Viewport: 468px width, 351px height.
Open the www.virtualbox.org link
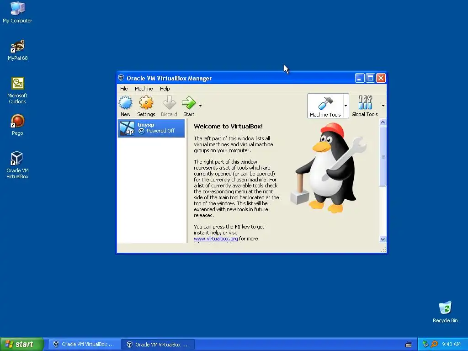216,239
